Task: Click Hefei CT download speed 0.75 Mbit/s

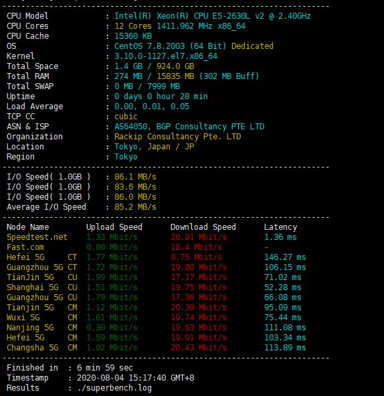Action: pos(197,257)
